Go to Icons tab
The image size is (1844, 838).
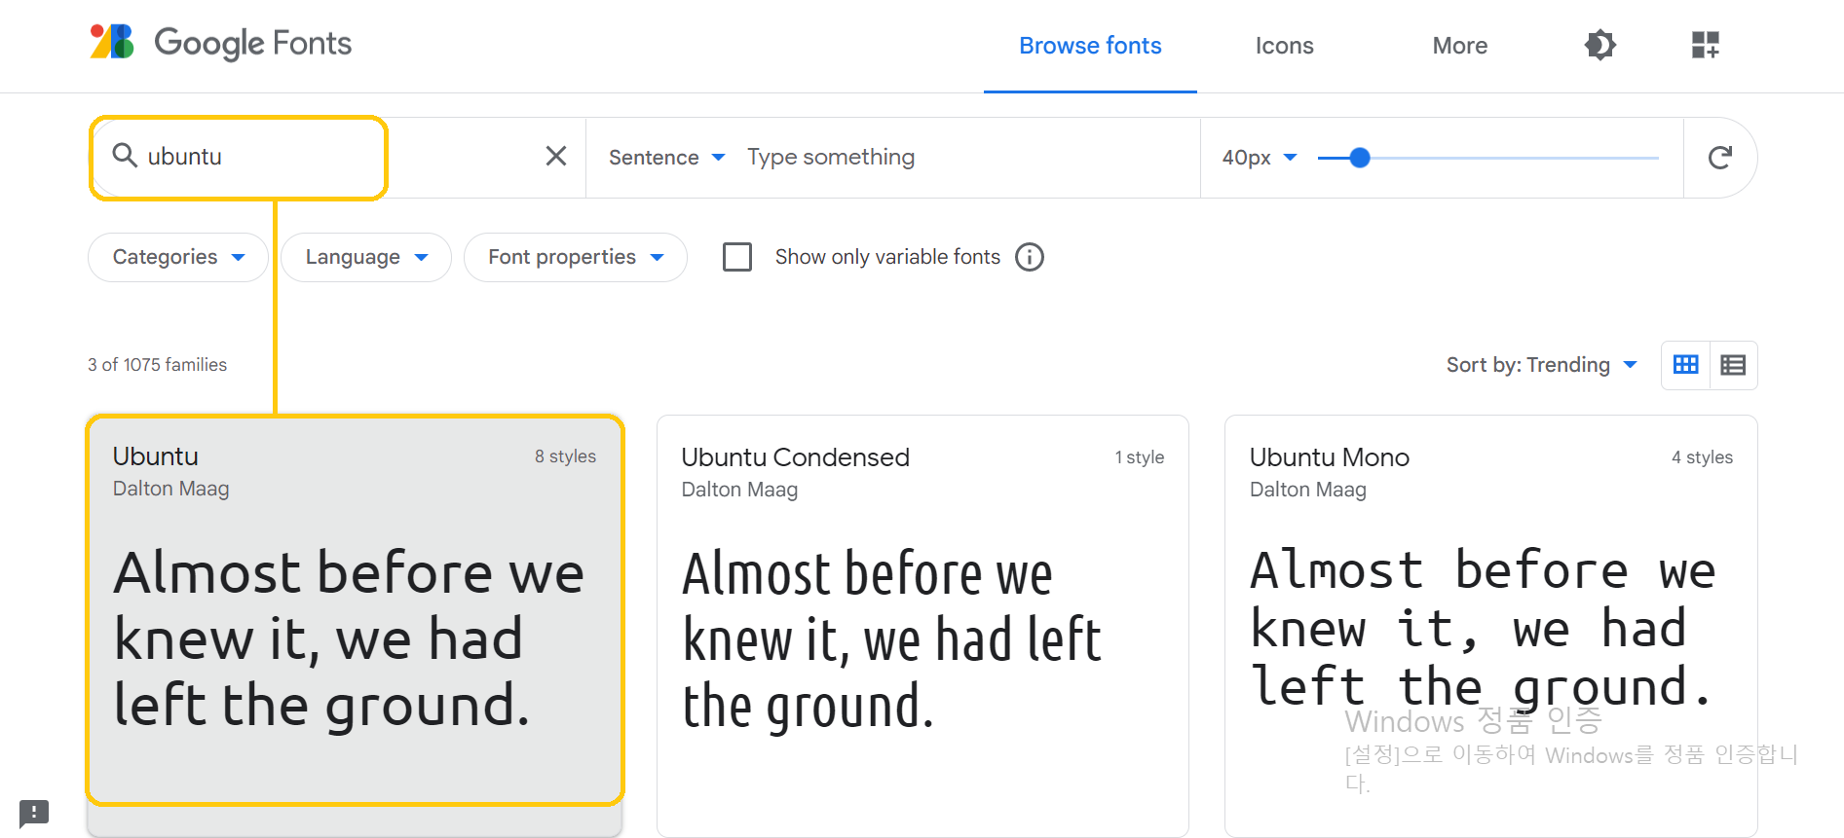click(1284, 46)
